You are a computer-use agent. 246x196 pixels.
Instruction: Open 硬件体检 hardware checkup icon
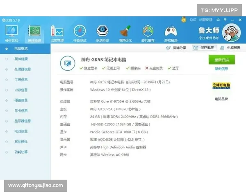pos(11,32)
